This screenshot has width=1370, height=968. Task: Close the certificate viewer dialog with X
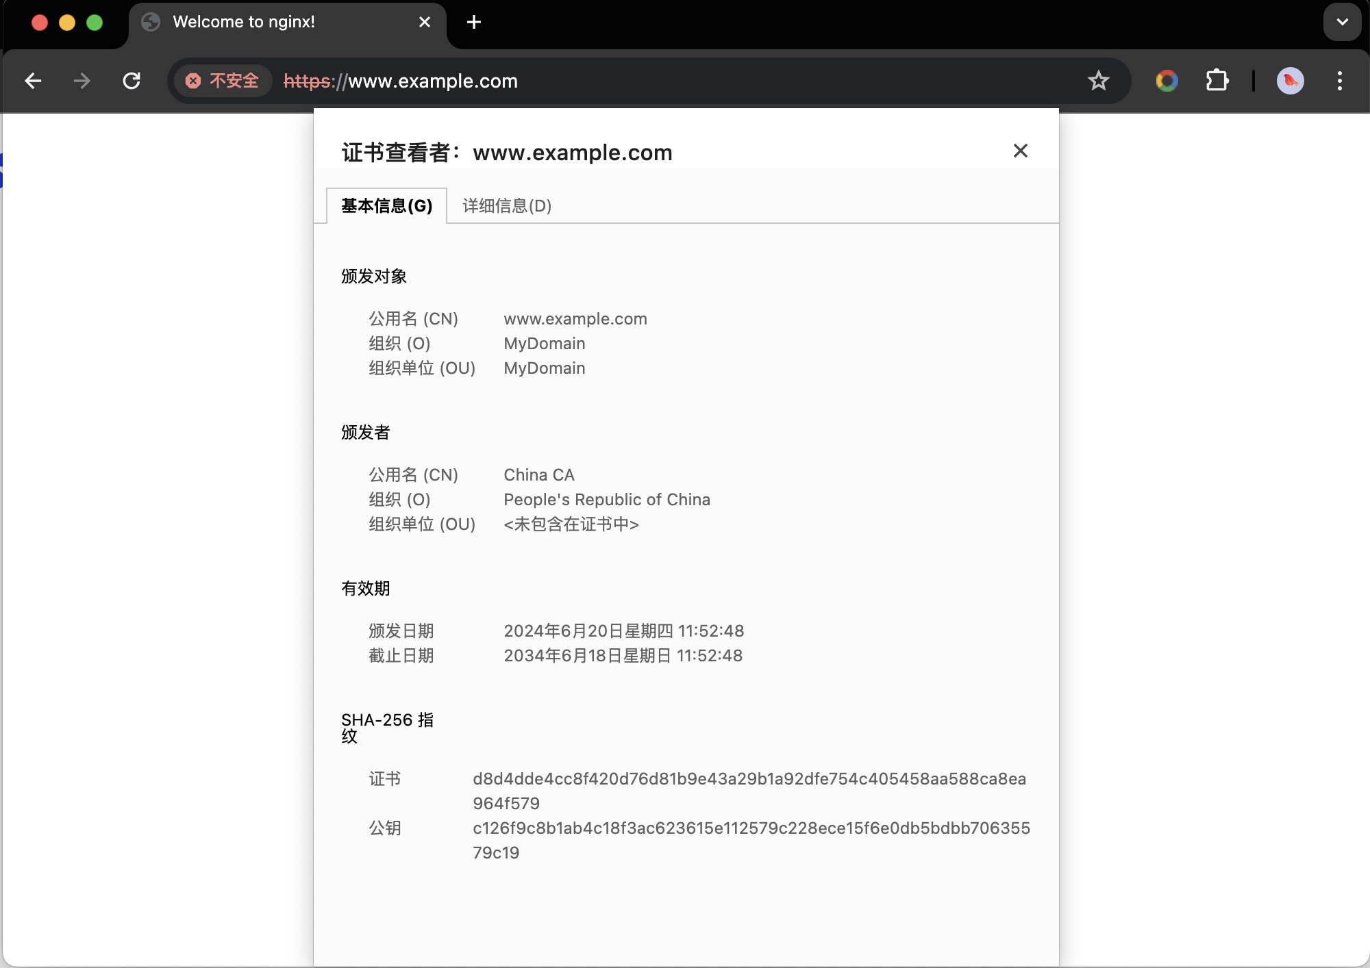click(x=1020, y=151)
